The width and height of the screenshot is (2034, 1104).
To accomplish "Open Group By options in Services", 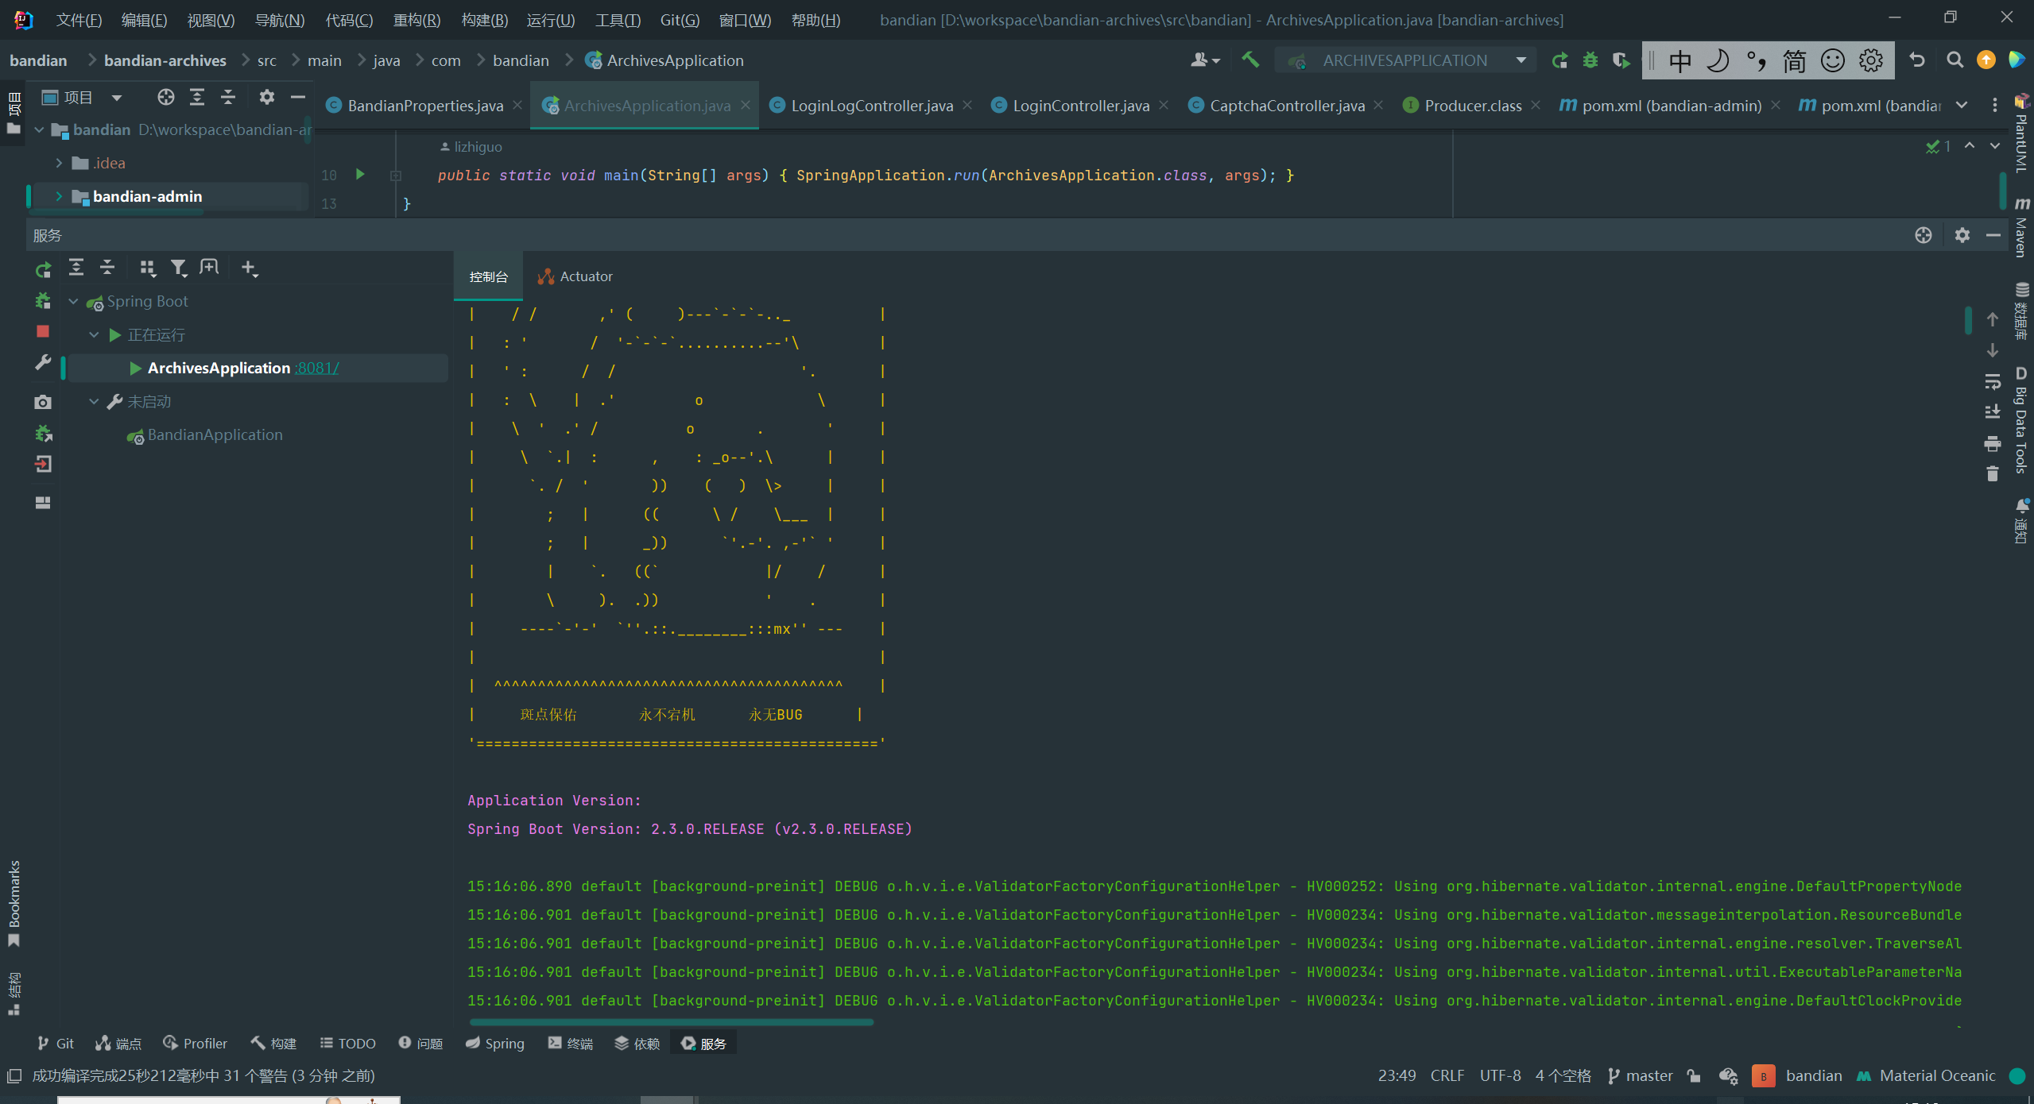I will tap(147, 268).
